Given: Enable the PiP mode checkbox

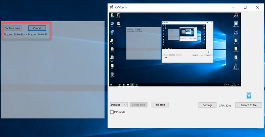Looking at the screenshot, I should pyautogui.click(x=112, y=112).
